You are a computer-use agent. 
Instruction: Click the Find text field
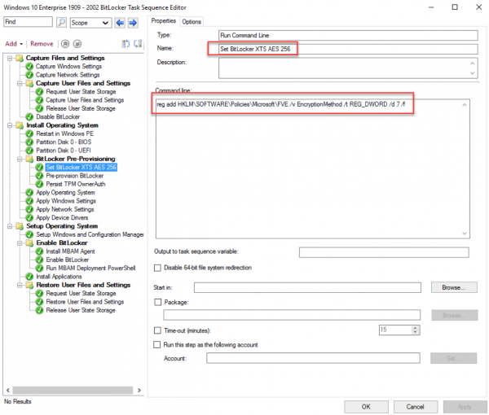[28, 22]
